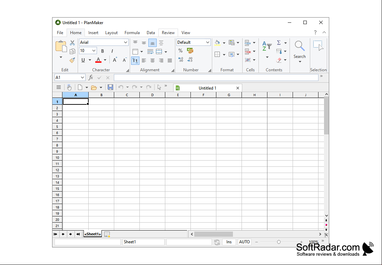Click the add new worksheet button

click(107, 234)
